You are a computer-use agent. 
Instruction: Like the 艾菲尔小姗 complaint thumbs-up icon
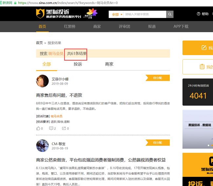pos(38,128)
